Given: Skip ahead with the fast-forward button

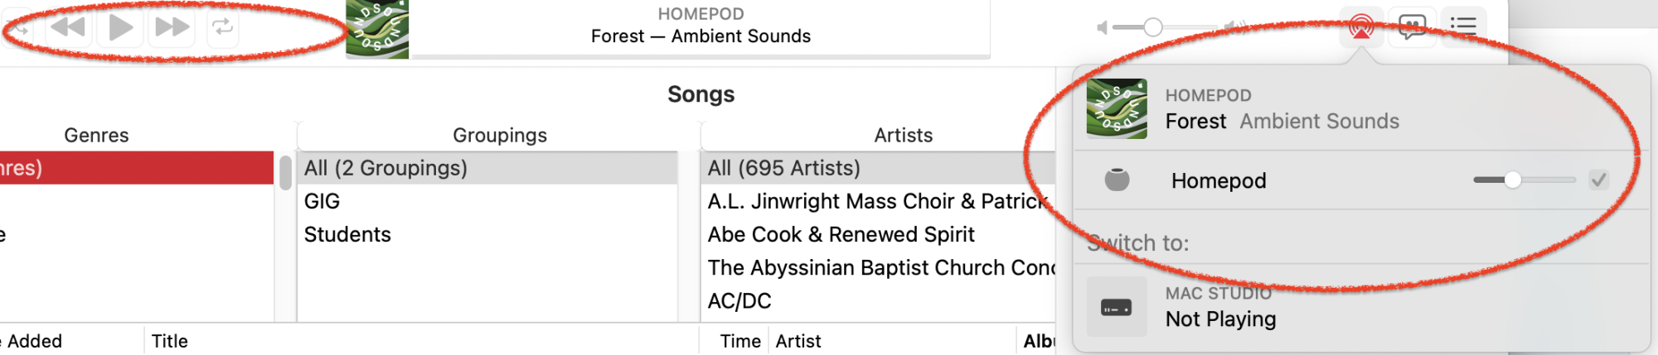Looking at the screenshot, I should 172,27.
